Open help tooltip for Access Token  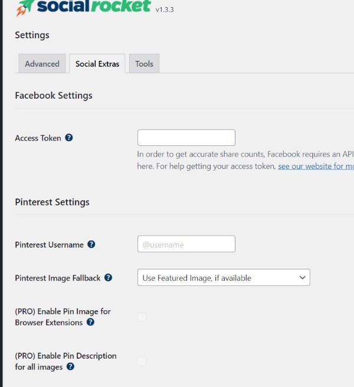click(x=69, y=138)
